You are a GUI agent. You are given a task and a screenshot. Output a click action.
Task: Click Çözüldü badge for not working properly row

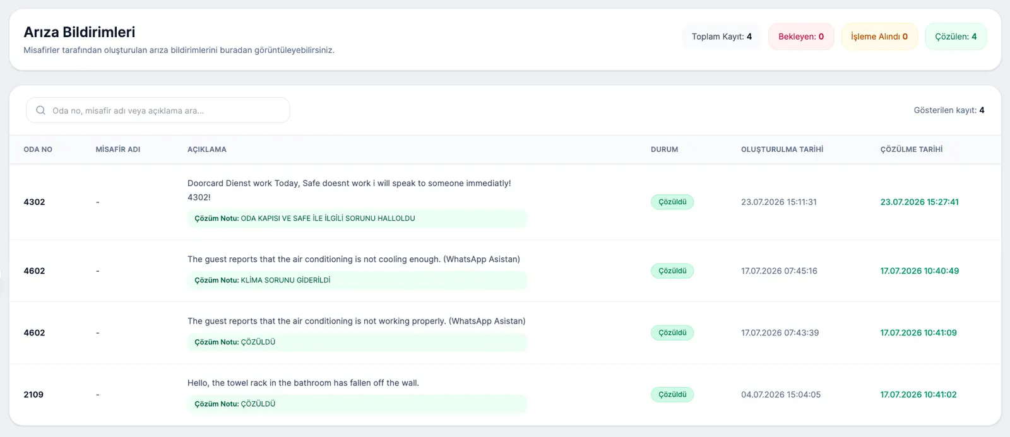[672, 332]
